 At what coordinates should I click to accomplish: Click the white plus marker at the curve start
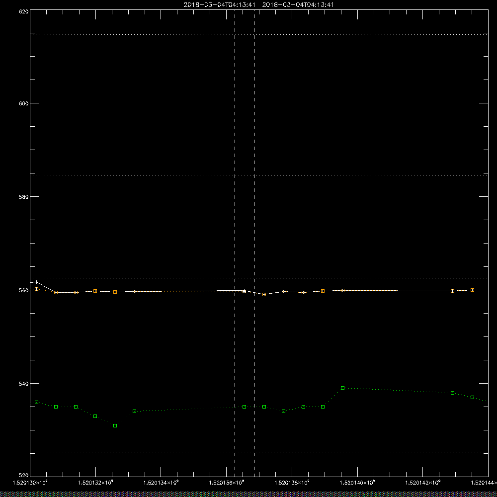click(37, 282)
